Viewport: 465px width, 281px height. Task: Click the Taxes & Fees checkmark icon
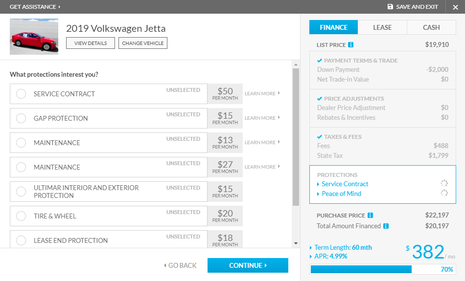[x=320, y=137]
